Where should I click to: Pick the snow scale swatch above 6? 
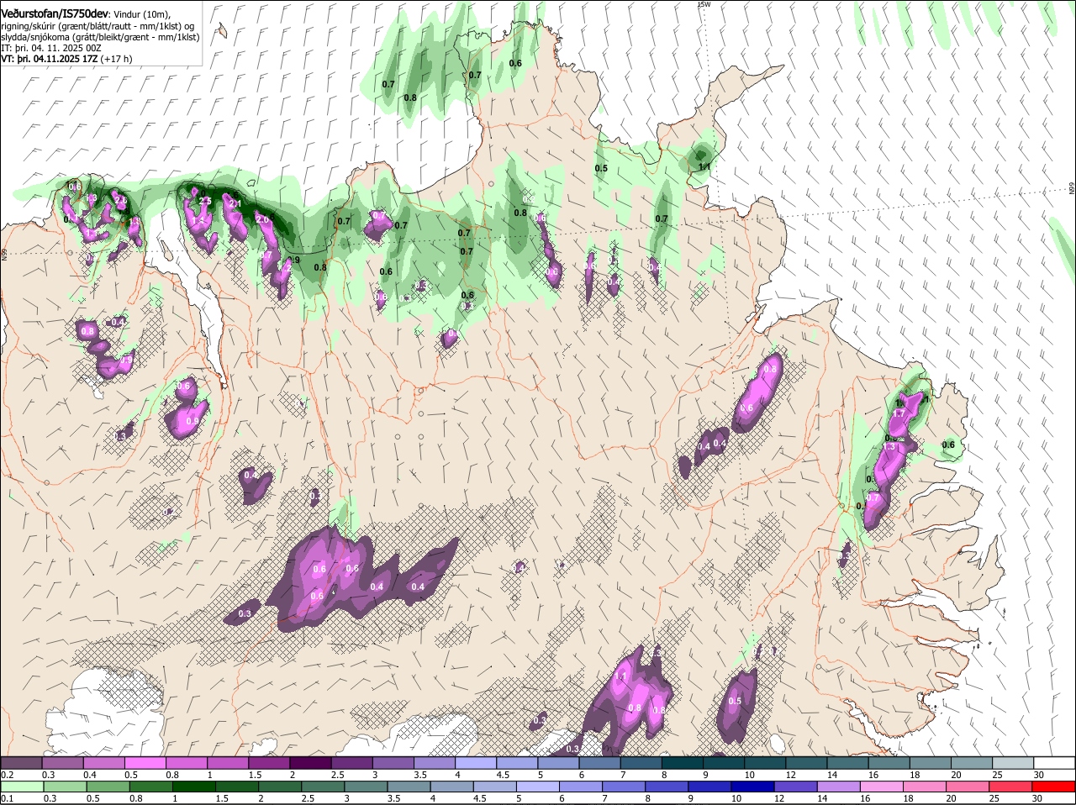(x=599, y=762)
